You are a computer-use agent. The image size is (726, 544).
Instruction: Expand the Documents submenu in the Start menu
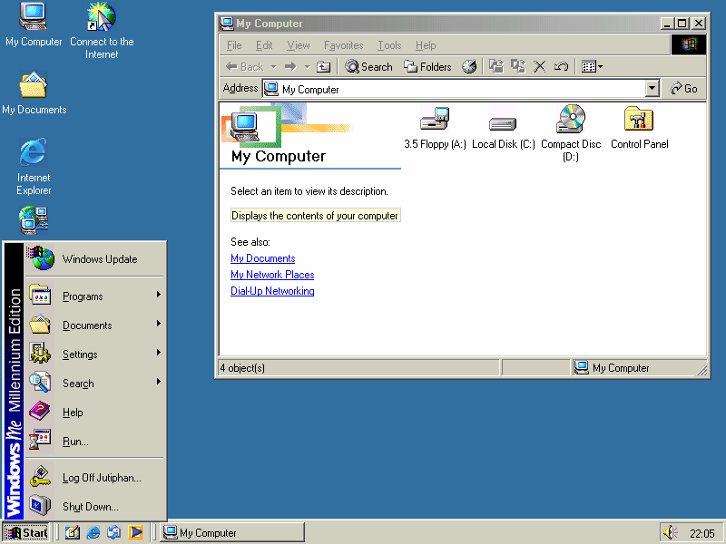pyautogui.click(x=95, y=325)
